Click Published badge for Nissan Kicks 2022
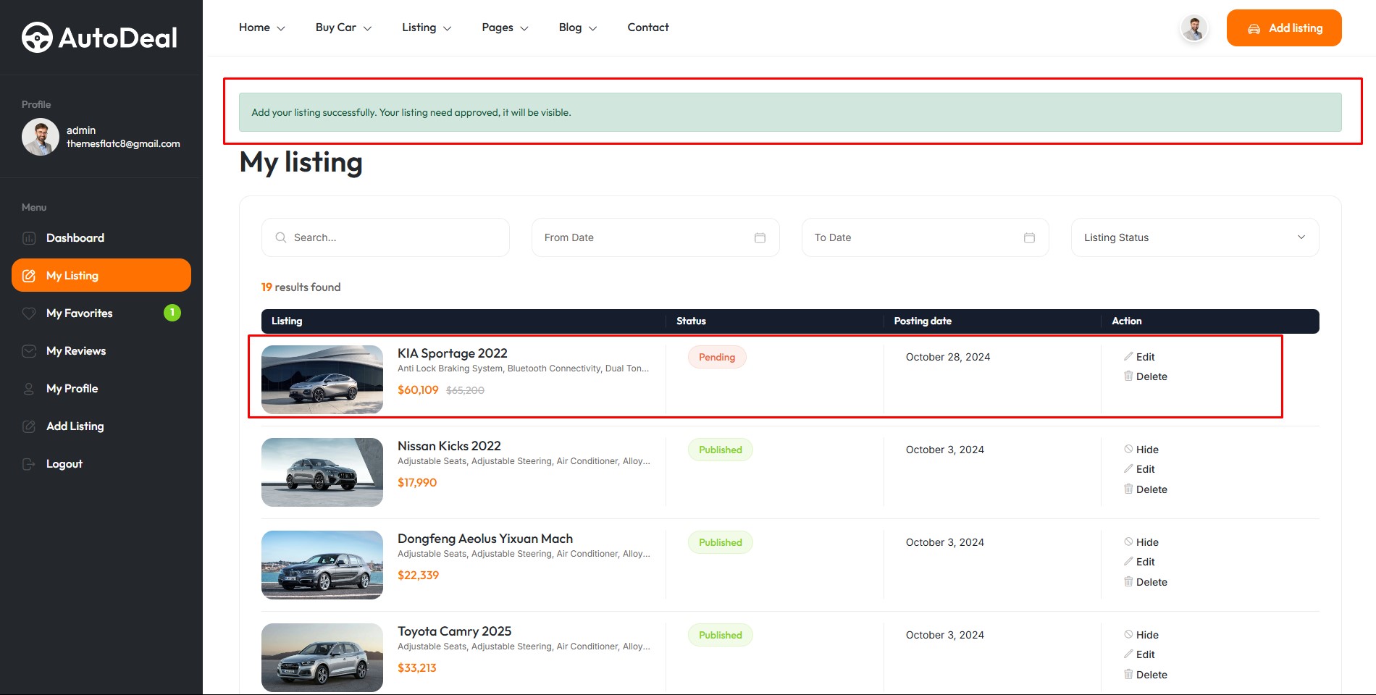This screenshot has height=695, width=1376. pos(721,450)
